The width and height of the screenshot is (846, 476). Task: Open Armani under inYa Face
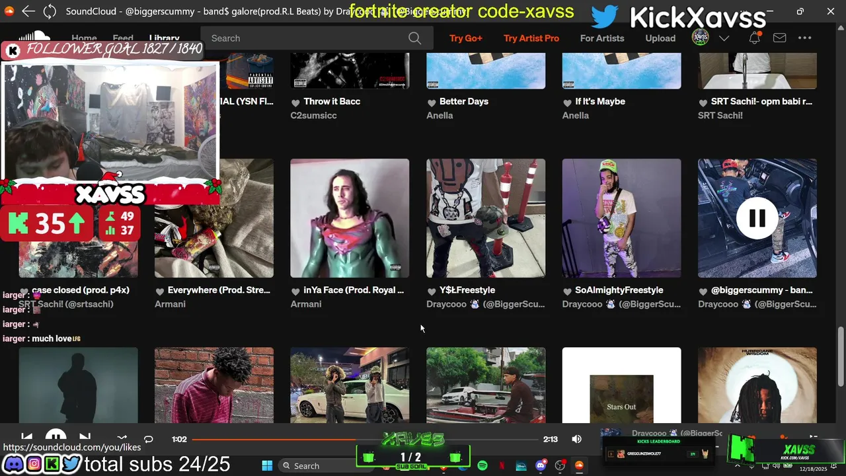tap(306, 304)
